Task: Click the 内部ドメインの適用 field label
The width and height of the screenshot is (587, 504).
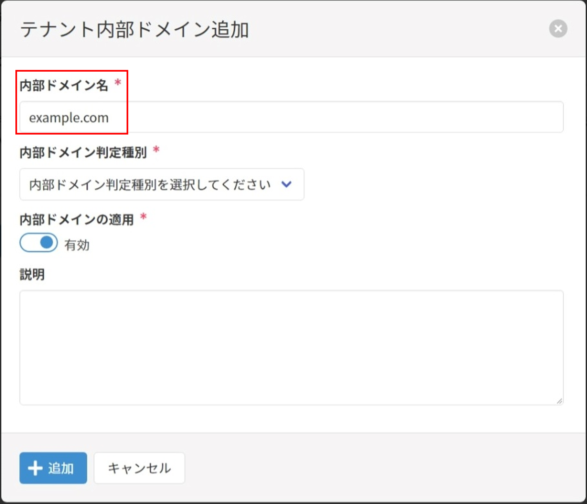Action: point(77,220)
